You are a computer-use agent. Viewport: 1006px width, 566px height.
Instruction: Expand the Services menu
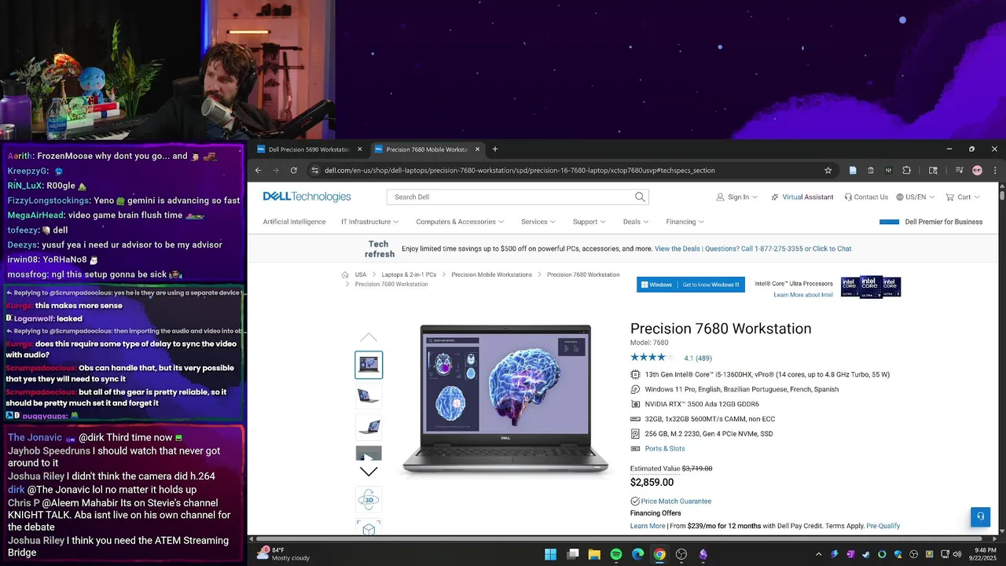click(x=538, y=222)
